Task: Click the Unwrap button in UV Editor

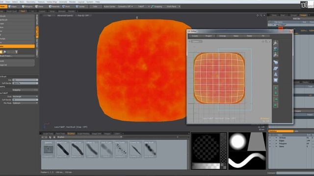Action: point(222,36)
